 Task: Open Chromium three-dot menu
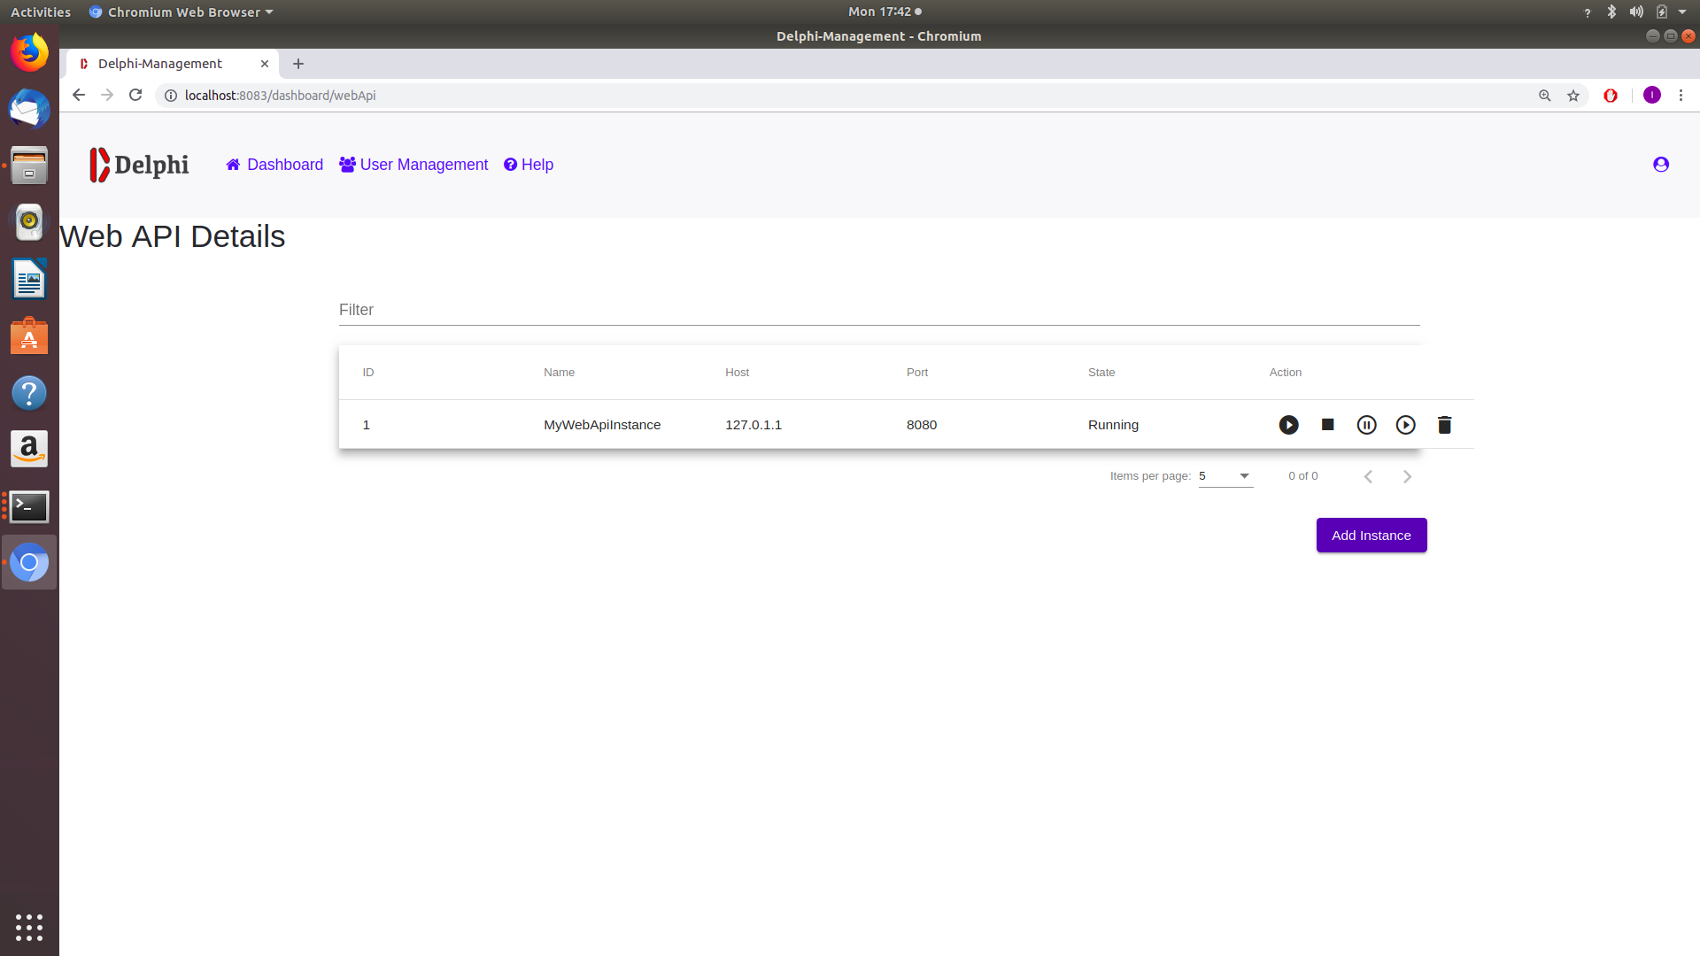(x=1681, y=95)
